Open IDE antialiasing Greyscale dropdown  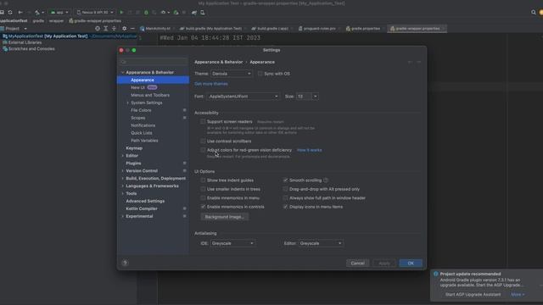coord(232,243)
